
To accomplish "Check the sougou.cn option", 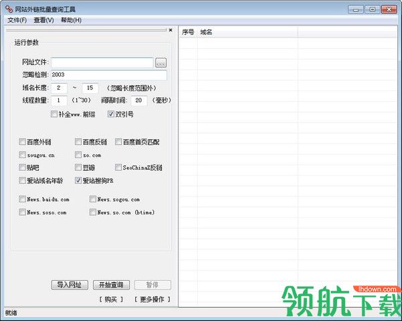I will coord(22,155).
